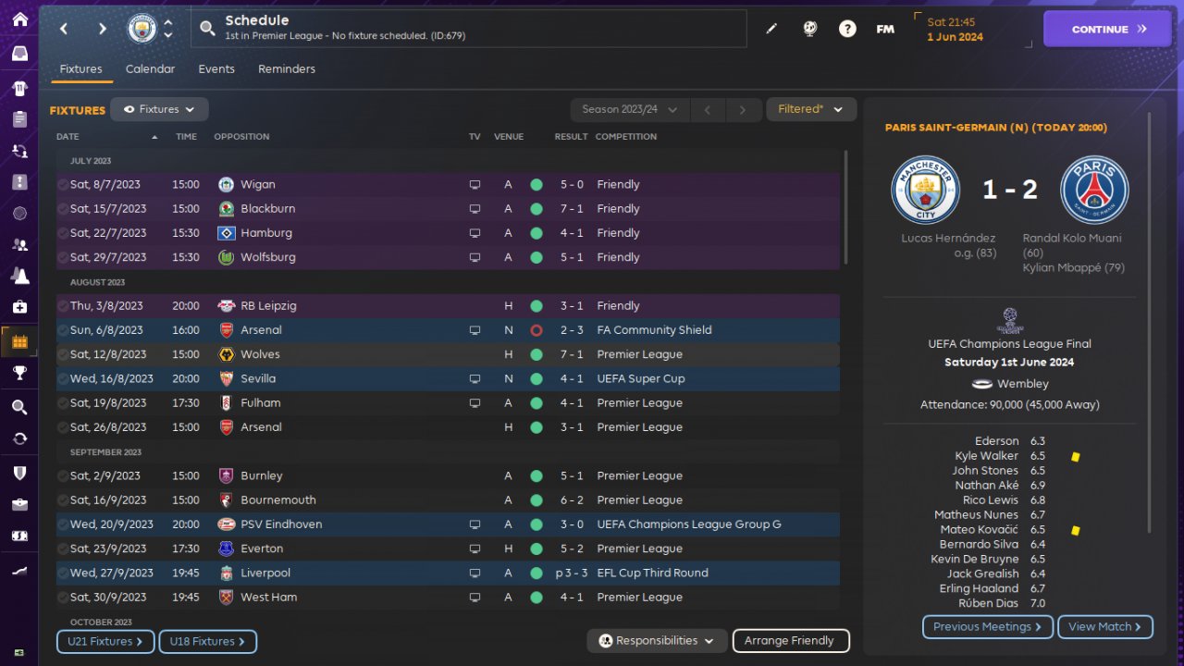Toggle the check mark for Wigan fixture
1184x666 pixels.
coord(62,185)
